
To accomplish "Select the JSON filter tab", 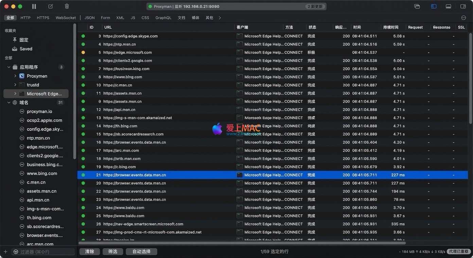I will click(x=89, y=18).
